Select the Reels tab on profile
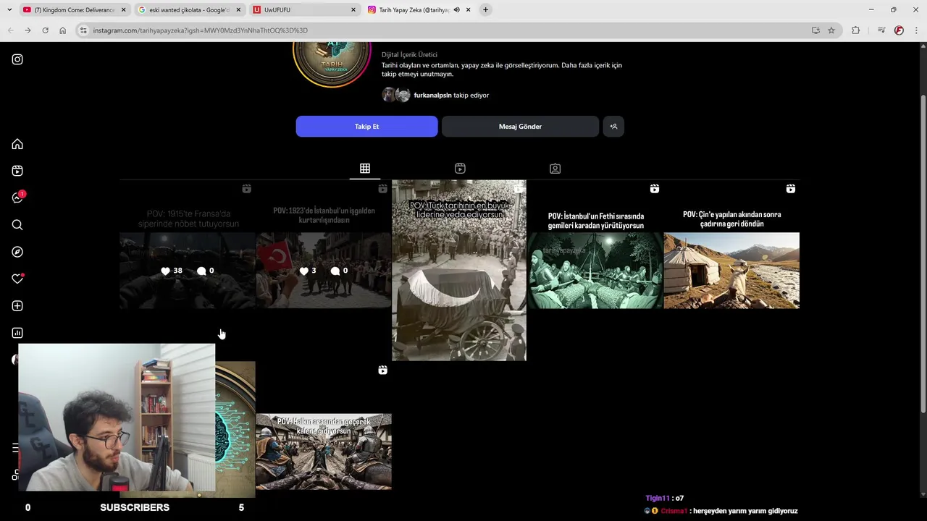Viewport: 927px width, 521px height. tap(460, 169)
